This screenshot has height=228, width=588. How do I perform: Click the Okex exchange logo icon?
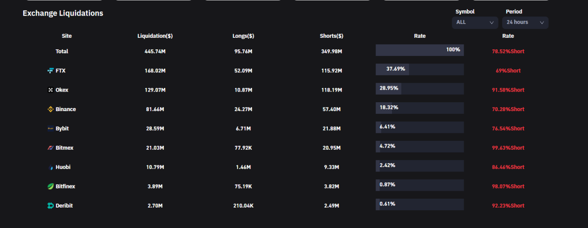[x=50, y=90]
